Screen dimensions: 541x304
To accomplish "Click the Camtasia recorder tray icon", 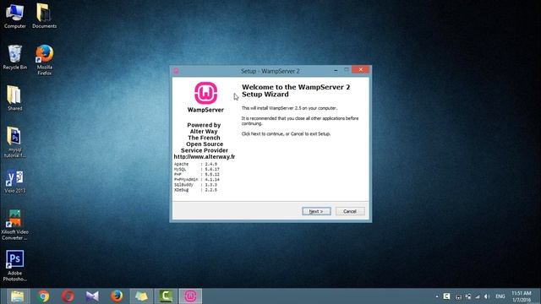I will tap(446, 296).
